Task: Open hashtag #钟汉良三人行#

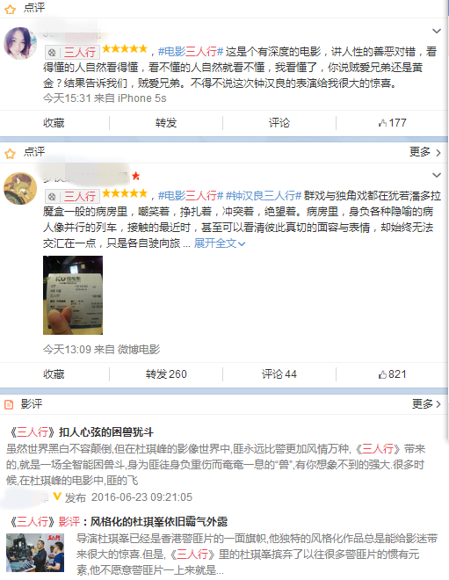Action: click(264, 195)
